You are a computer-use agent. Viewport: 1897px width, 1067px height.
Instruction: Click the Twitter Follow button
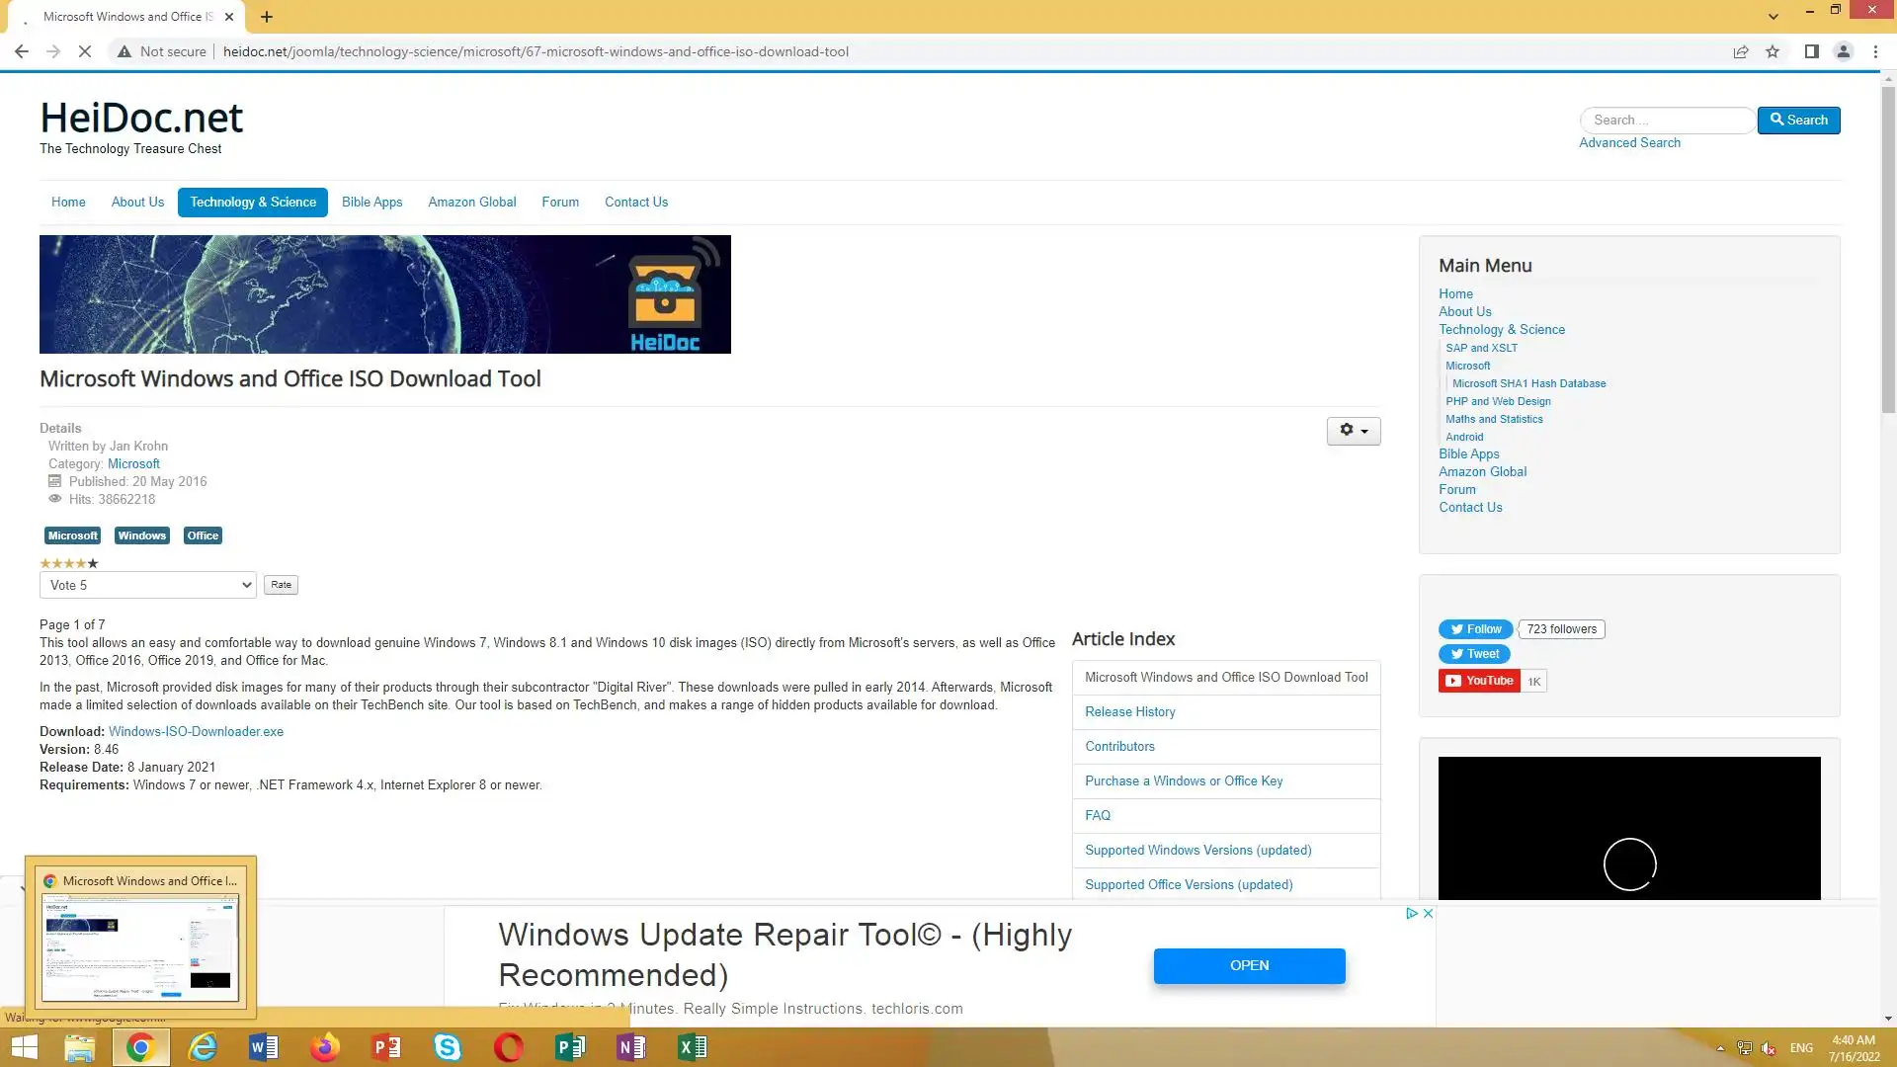tap(1475, 629)
